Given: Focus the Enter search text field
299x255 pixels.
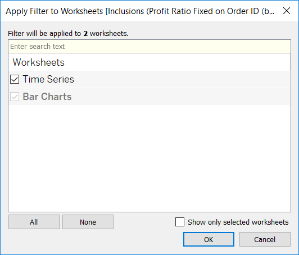Looking at the screenshot, I should click(149, 46).
